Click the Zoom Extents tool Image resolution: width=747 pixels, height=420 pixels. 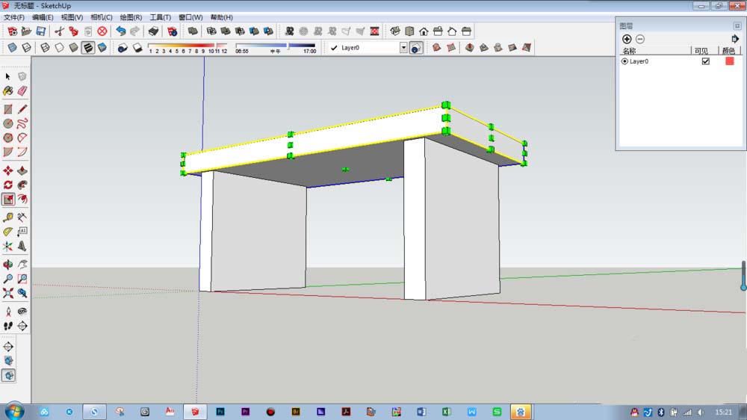8,293
